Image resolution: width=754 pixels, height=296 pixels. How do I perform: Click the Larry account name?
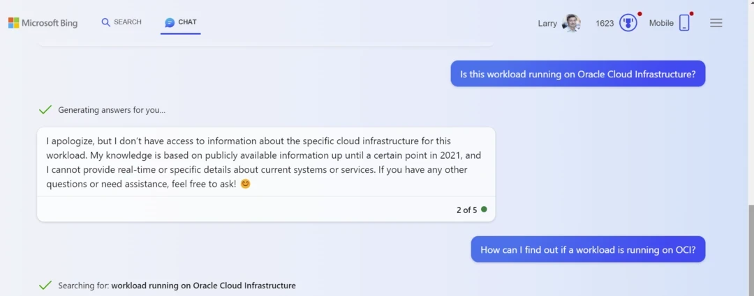(547, 23)
